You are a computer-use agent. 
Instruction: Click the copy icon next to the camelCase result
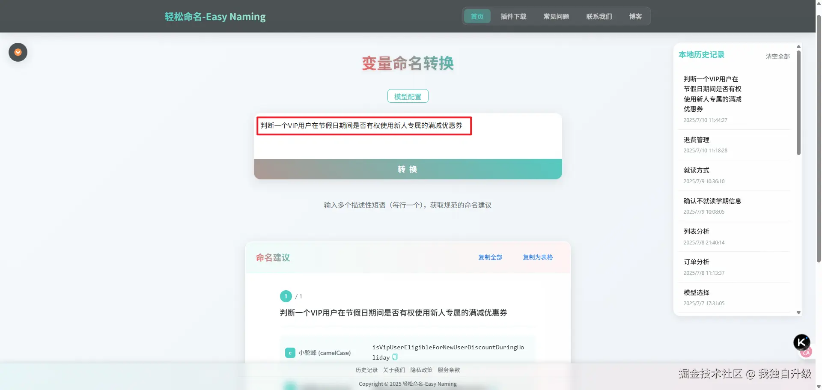(x=394, y=357)
